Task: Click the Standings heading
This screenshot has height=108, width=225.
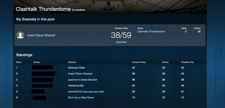Action: 24,55
